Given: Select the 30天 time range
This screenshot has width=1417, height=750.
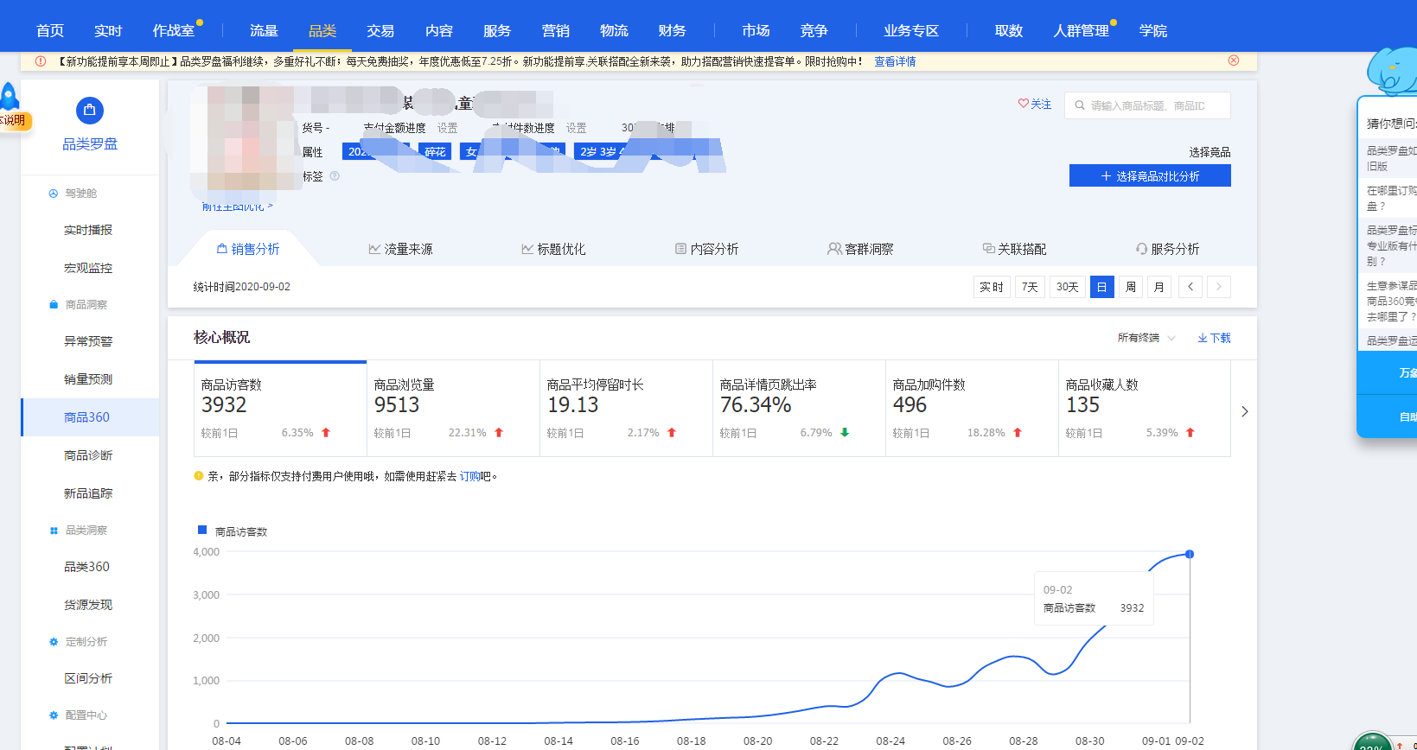Looking at the screenshot, I should 1068,287.
